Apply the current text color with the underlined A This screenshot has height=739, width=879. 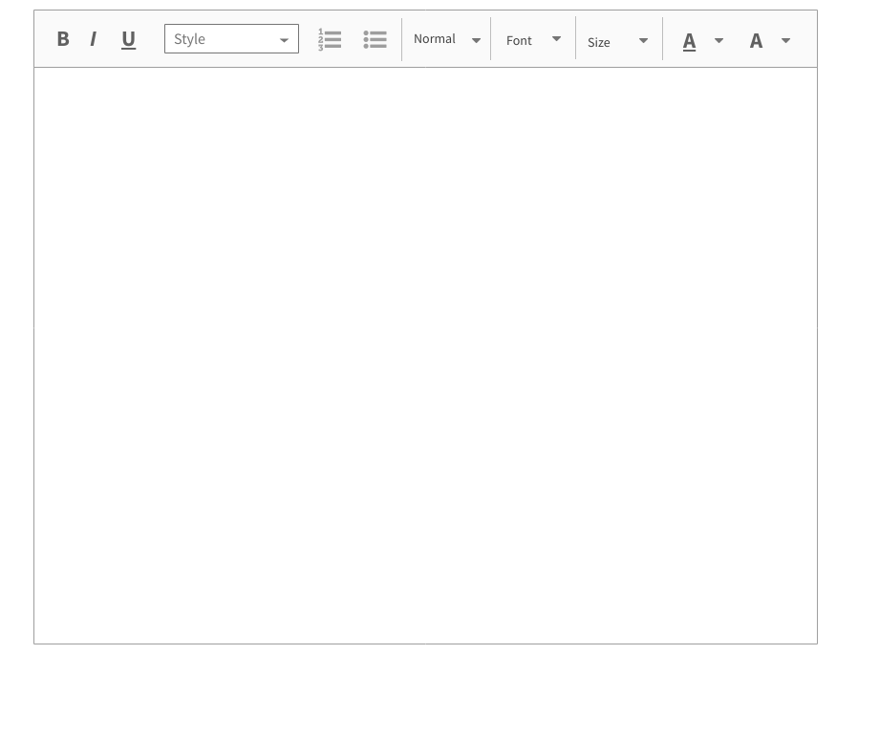point(689,40)
